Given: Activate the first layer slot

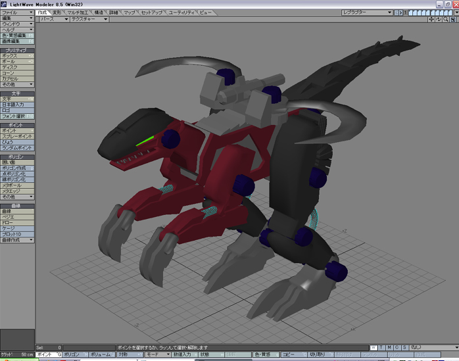Looking at the screenshot, I should pos(410,12).
